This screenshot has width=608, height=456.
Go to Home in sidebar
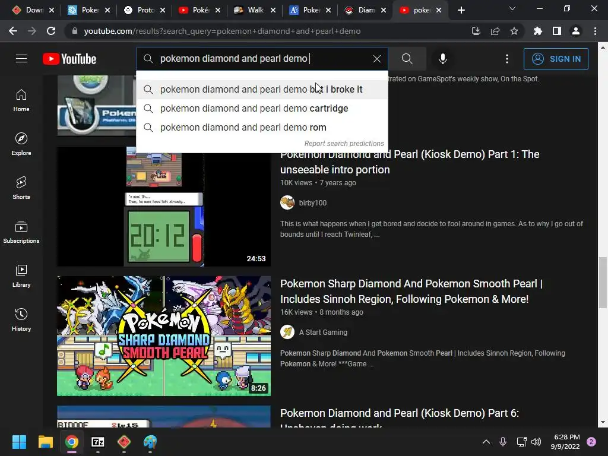point(21,100)
